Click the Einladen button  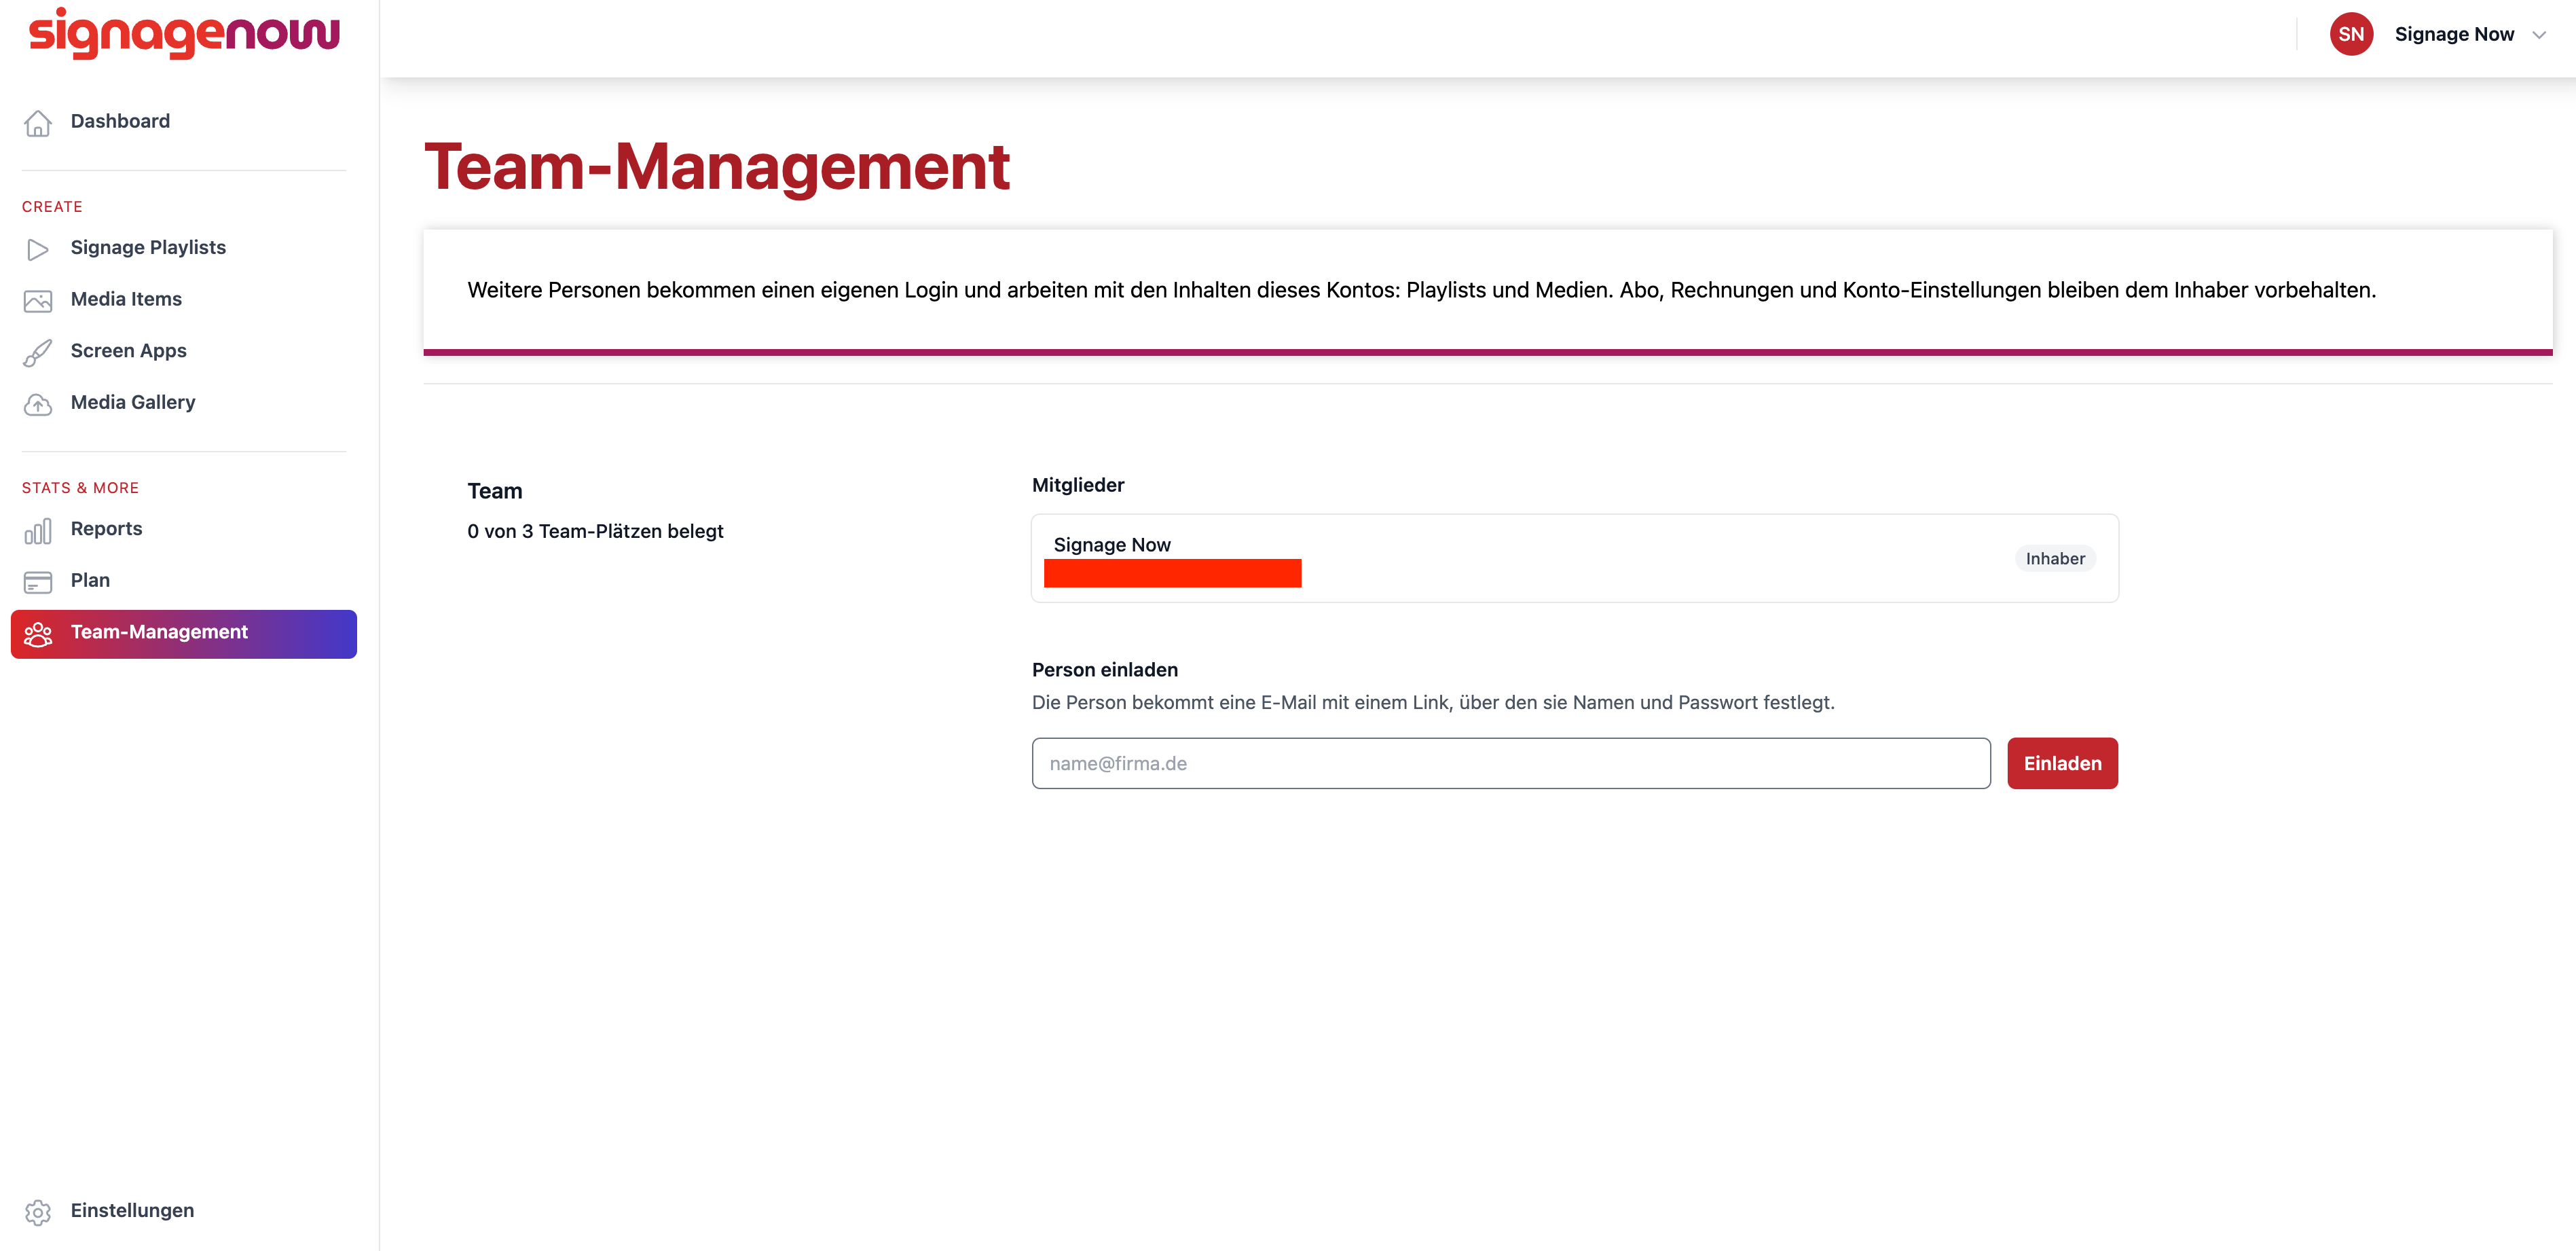tap(2062, 763)
